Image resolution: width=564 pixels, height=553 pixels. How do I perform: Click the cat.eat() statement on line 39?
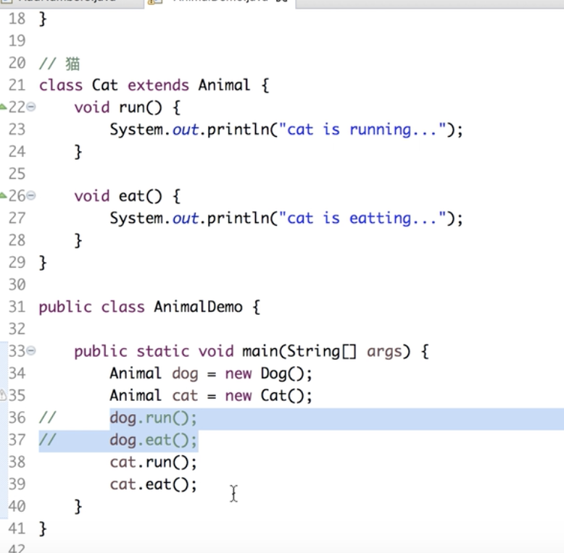pyautogui.click(x=153, y=484)
